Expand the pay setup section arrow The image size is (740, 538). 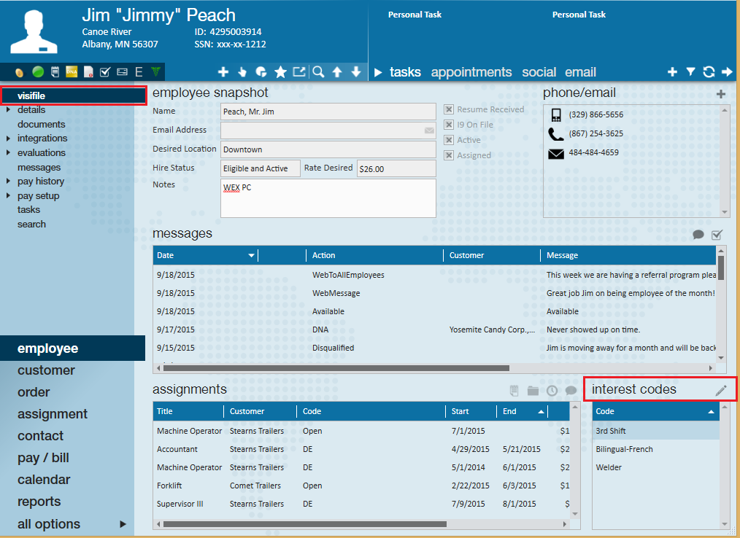8,196
